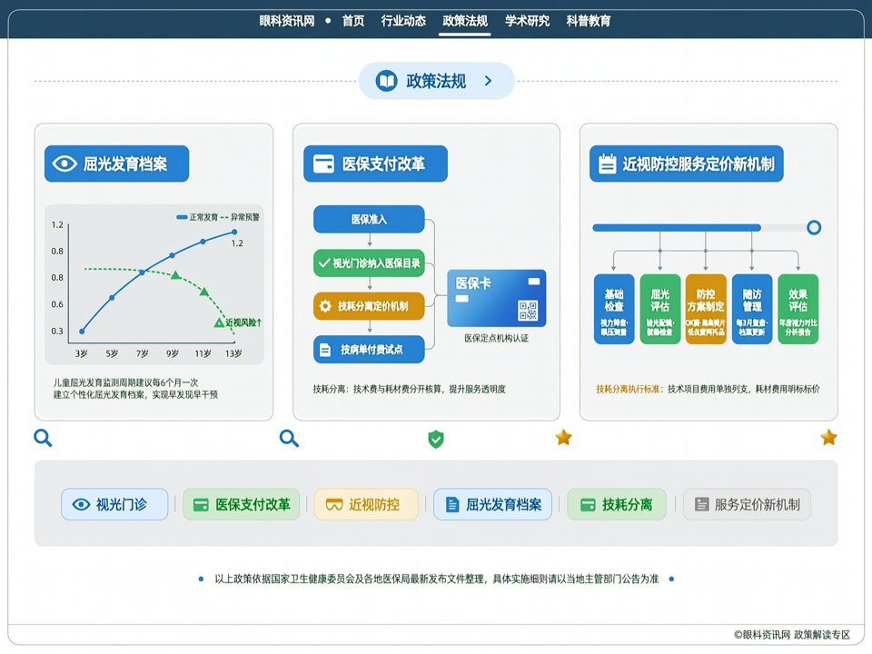Click the wallet icon in 医保支付改革 tag

click(x=201, y=505)
